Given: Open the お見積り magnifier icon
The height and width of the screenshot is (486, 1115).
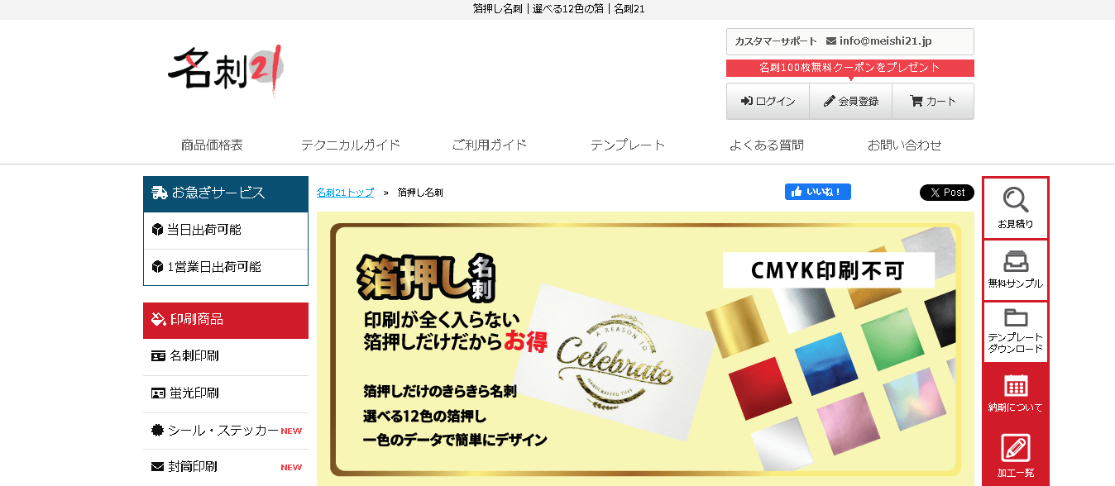Looking at the screenshot, I should pos(1015,201).
